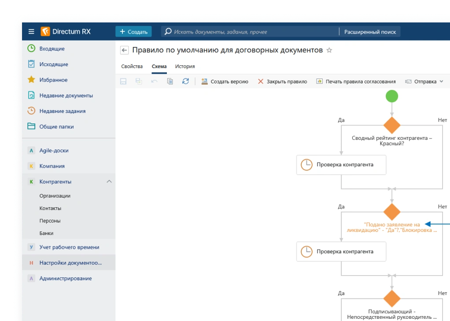450x321 pixels.
Task: Open the Отправка dropdown
Action: coord(424,82)
